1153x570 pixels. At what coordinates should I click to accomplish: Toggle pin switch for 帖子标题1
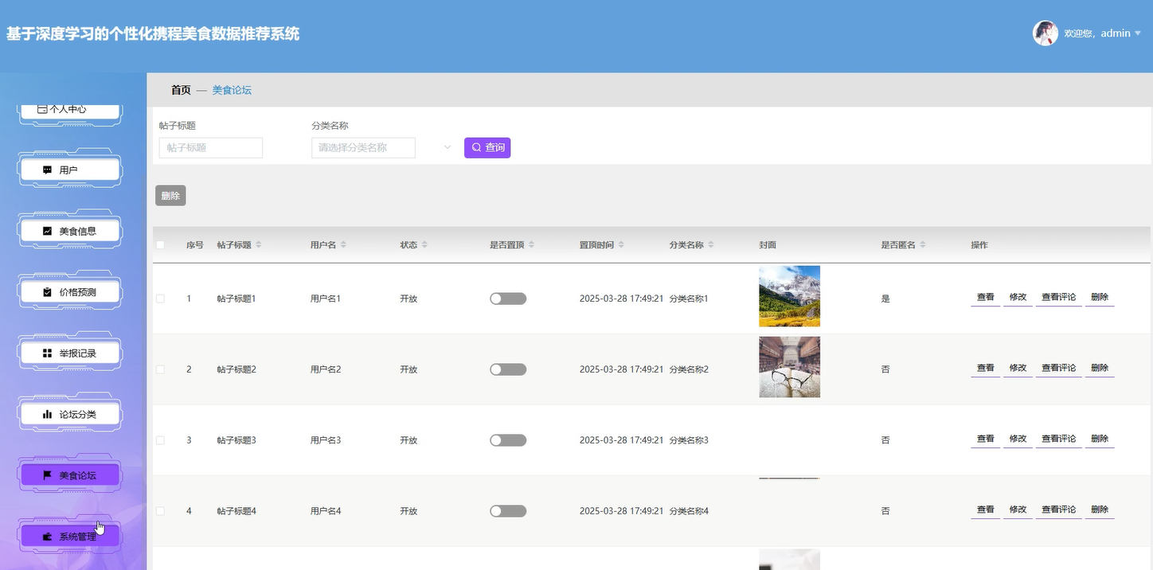click(508, 299)
